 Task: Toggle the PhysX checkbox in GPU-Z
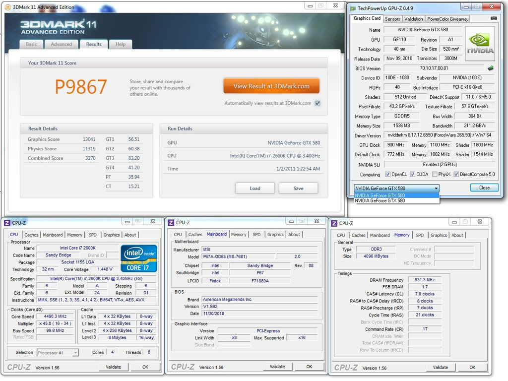(435, 174)
